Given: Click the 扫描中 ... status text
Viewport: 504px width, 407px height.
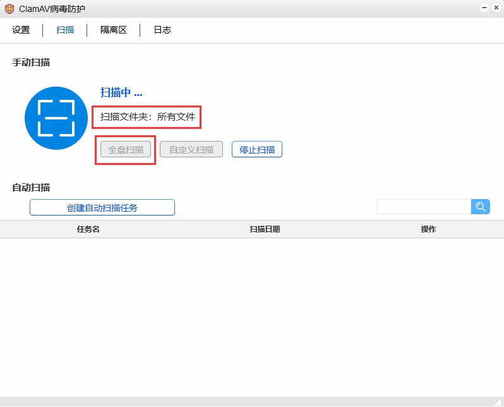Looking at the screenshot, I should 121,93.
